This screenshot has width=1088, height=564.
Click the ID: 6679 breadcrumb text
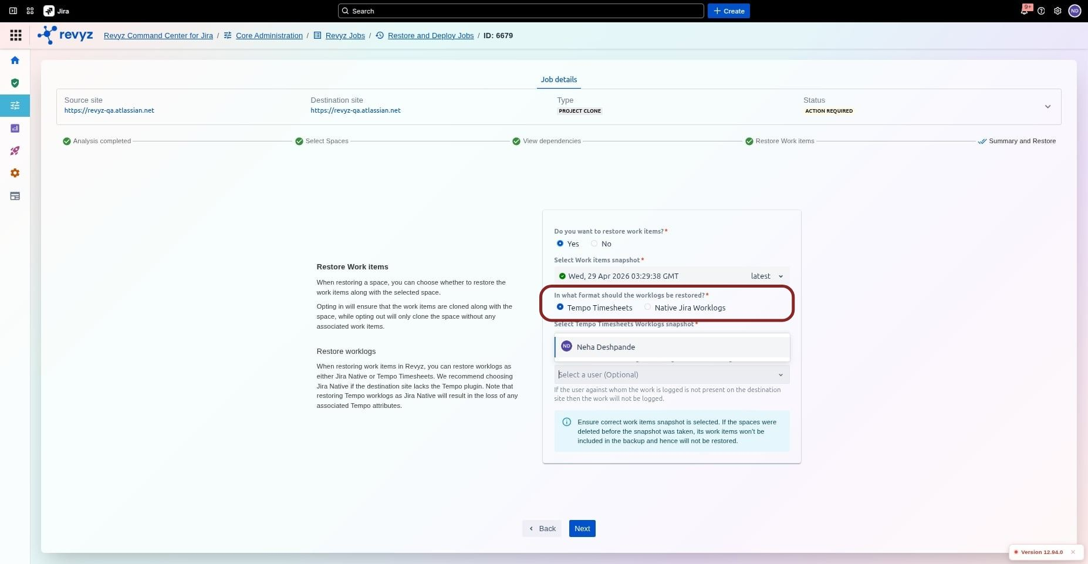pos(498,35)
